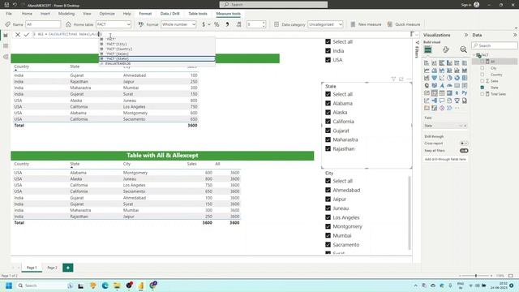Apply the thousands separator comma icon
Viewport: 519px width, 292px height.
pos(227,24)
